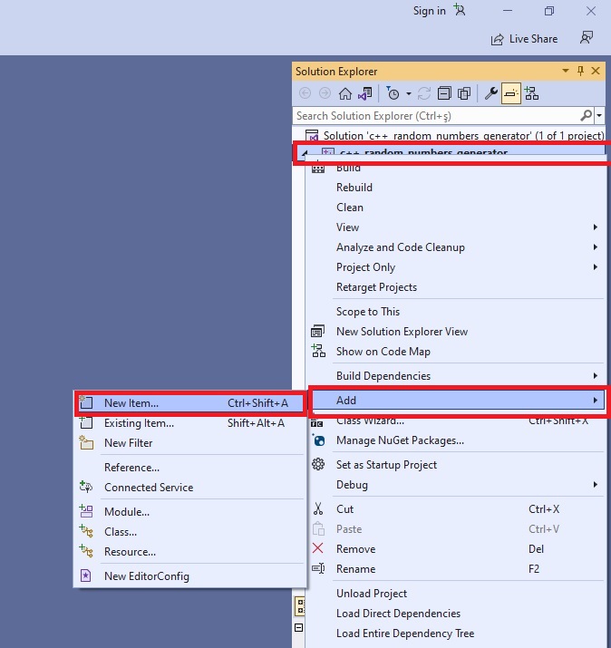
Task: Click the Back arrow in Solution Explorer
Action: [305, 94]
